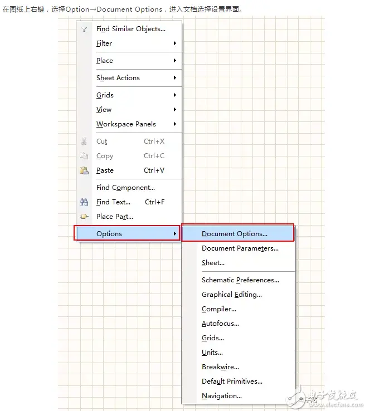
Task: Select Document Parameters in the submenu
Action: coord(239,248)
